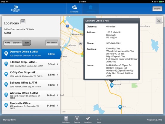Open the Calculator tool

(66, 120)
